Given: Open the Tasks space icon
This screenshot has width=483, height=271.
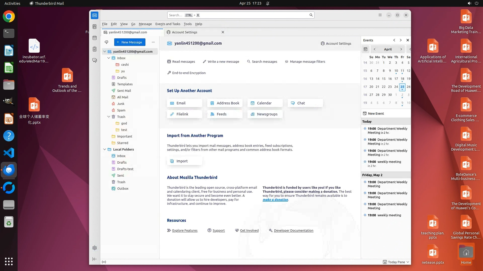Looking at the screenshot, I should coord(95,49).
